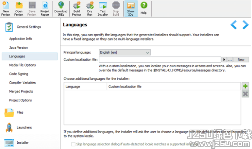
Task: Open variable arrow menu beside localization field
Action: point(224,60)
